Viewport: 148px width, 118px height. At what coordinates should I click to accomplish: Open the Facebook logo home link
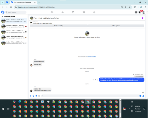[3, 12]
